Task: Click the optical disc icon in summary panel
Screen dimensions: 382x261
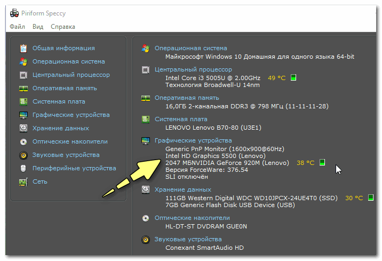Action: [146, 218]
